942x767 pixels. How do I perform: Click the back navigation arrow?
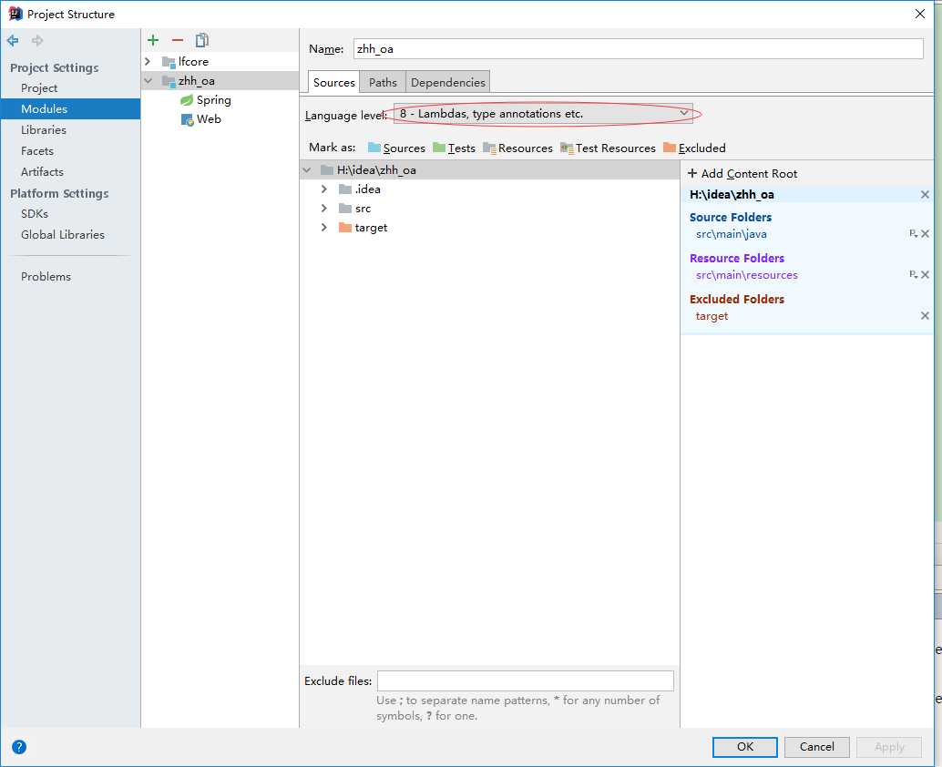click(x=13, y=40)
